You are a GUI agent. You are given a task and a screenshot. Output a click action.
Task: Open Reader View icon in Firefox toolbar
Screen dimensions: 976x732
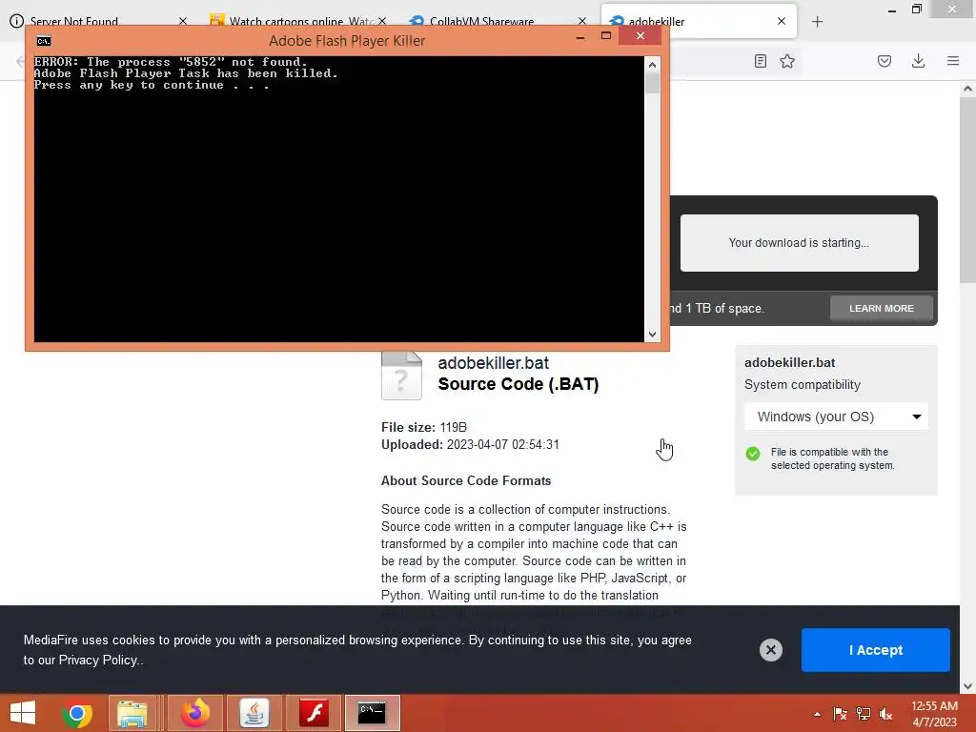[x=760, y=61]
